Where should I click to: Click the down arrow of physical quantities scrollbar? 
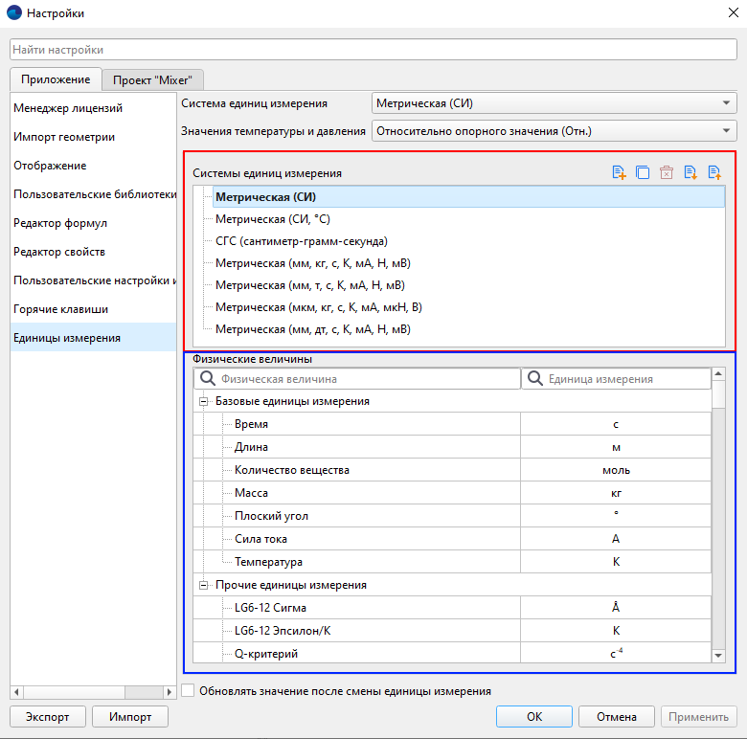tap(718, 655)
